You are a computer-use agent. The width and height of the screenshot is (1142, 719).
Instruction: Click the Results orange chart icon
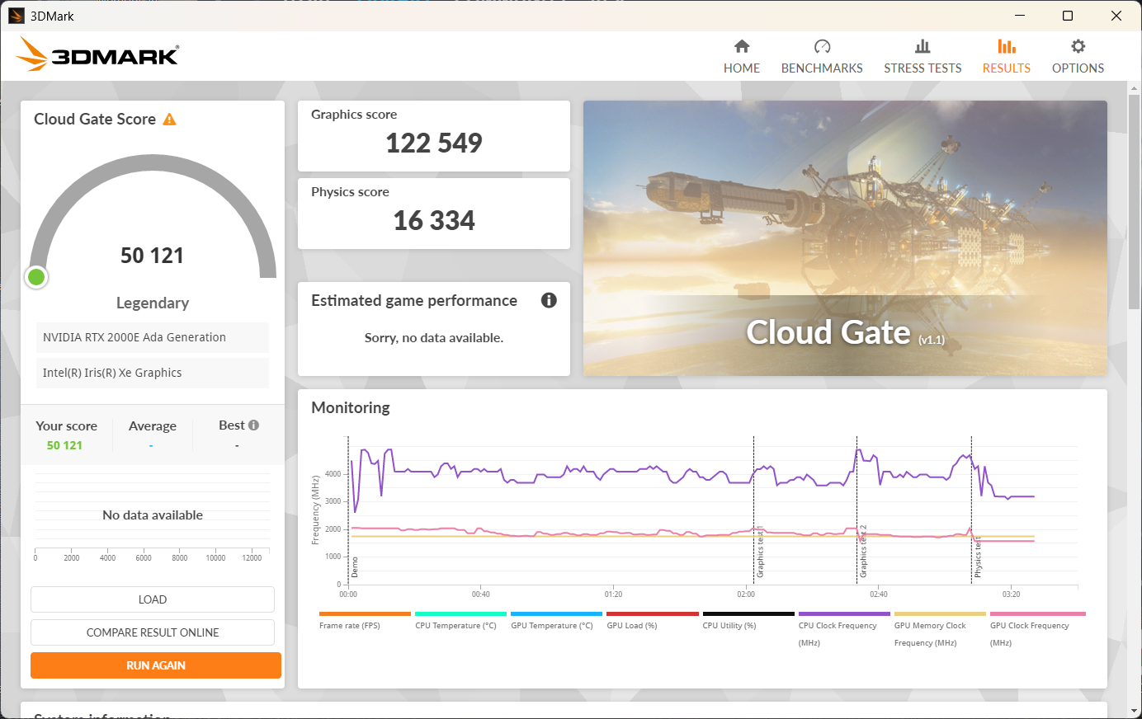(x=1006, y=46)
